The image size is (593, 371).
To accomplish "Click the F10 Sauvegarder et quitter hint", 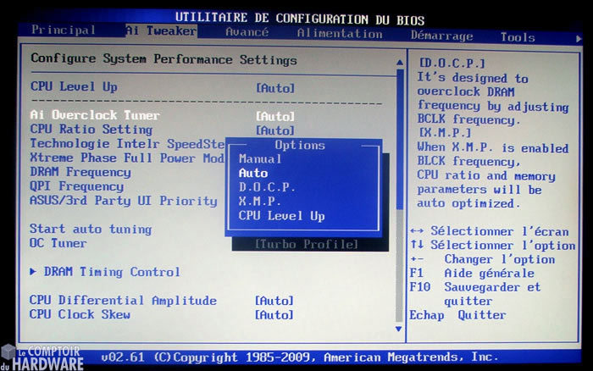I will click(x=475, y=294).
